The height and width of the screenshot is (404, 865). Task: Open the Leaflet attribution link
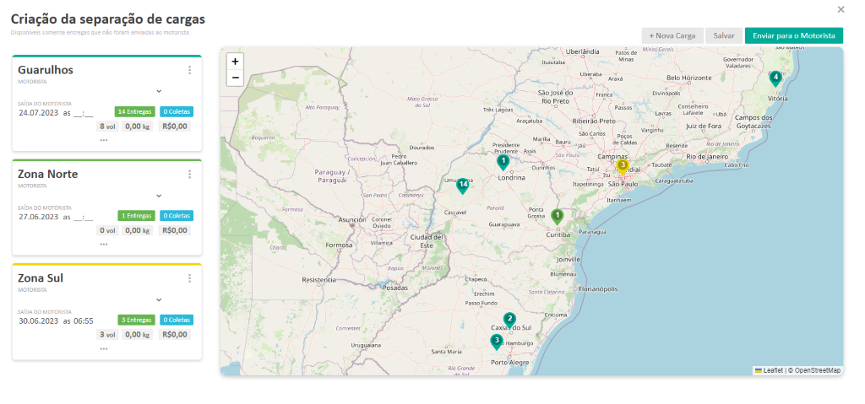772,370
